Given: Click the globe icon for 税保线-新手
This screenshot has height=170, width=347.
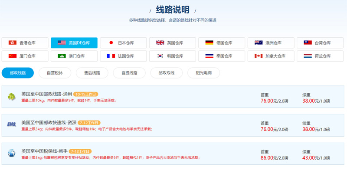Looking at the screenshot, I should click(x=12, y=153).
